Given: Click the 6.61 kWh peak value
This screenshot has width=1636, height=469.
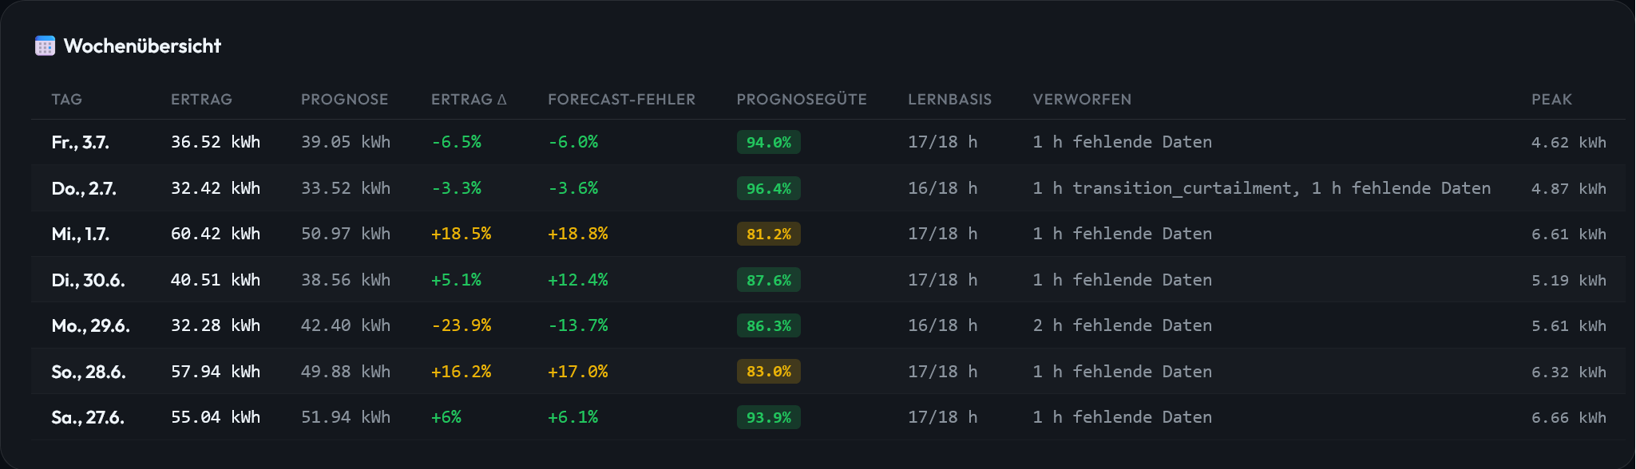Looking at the screenshot, I should (1568, 235).
